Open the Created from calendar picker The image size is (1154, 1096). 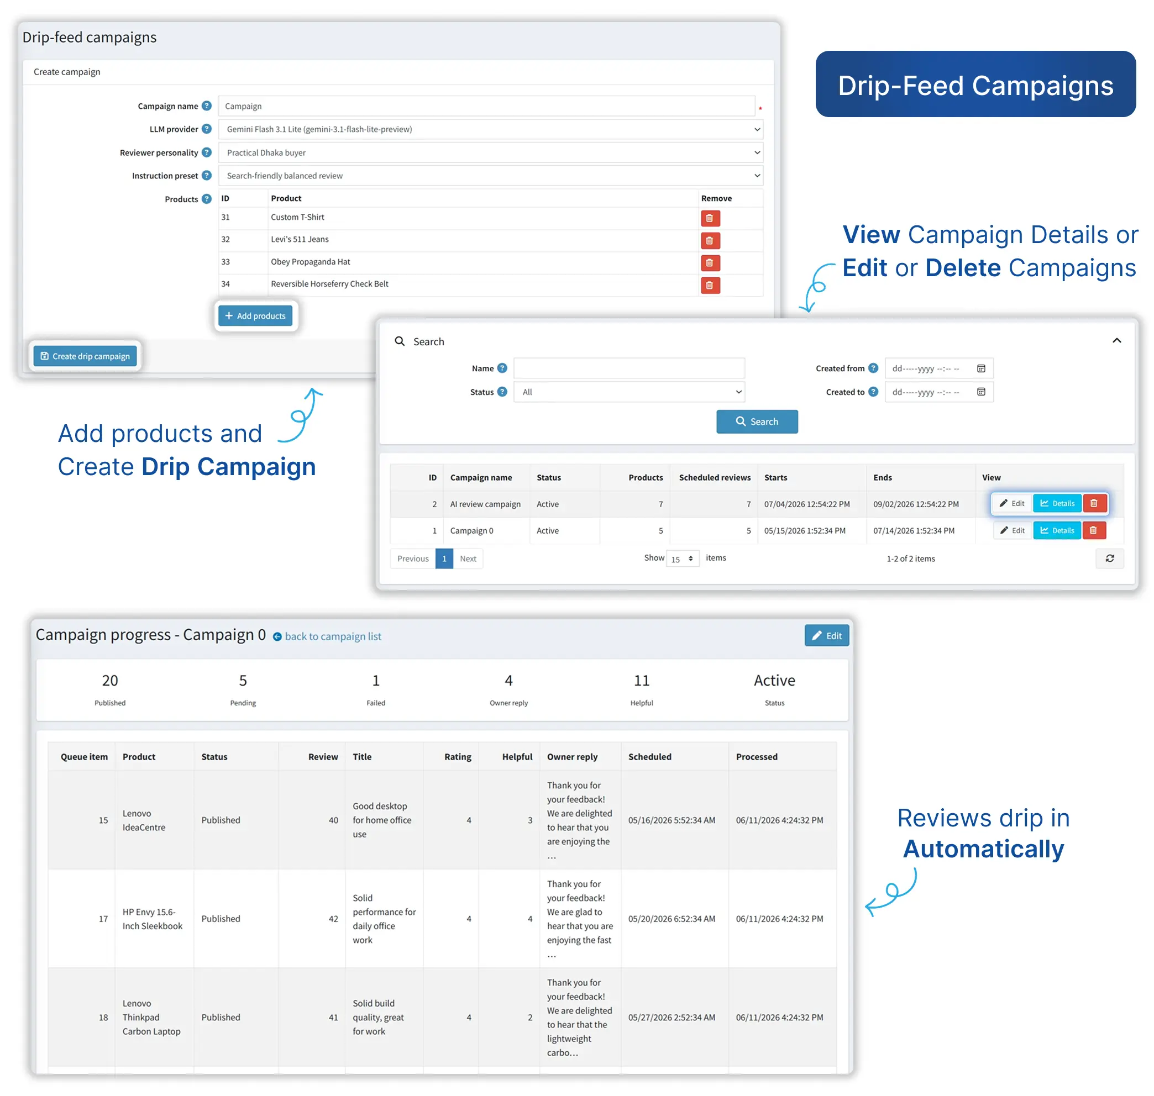tap(981, 368)
